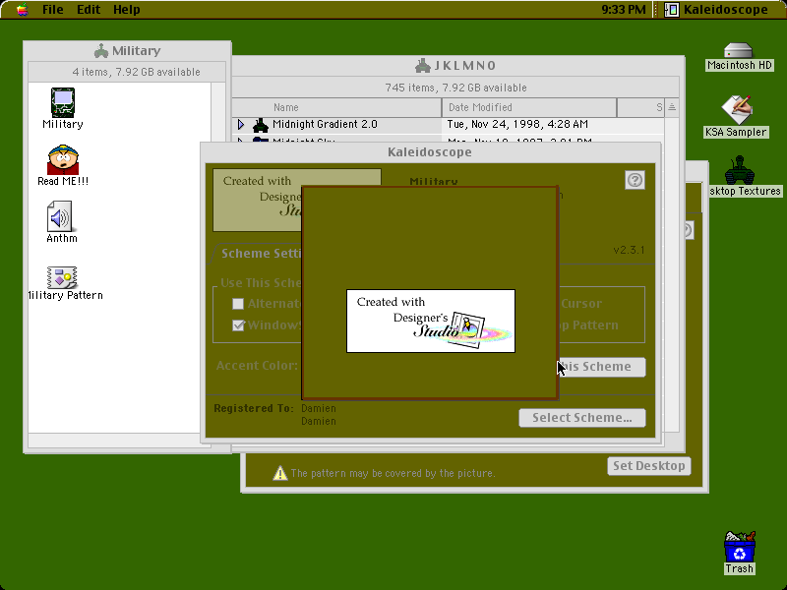
Task: Click the Kaleidoscope window title bar
Action: tap(431, 152)
